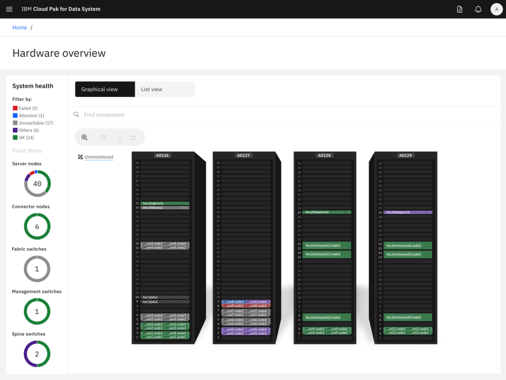
Task: Select hw://enclosure14.node1 in rack A0129
Action: [408, 317]
